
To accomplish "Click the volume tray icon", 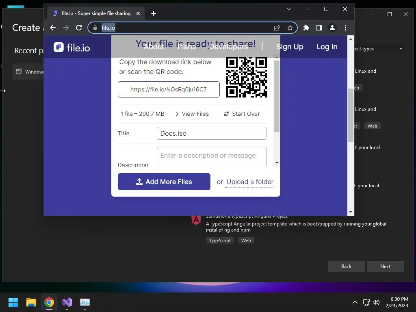I will 376,302.
